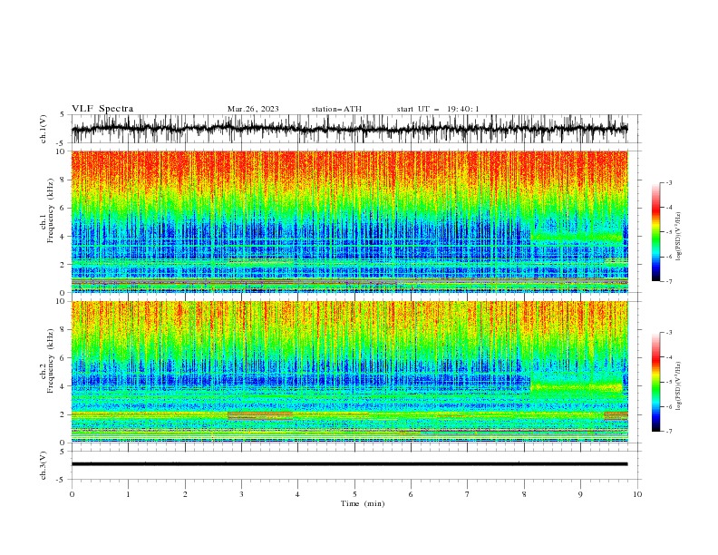The height and width of the screenshot is (555, 718).
Task: Click the time axis tick label "1"
Action: point(128,494)
